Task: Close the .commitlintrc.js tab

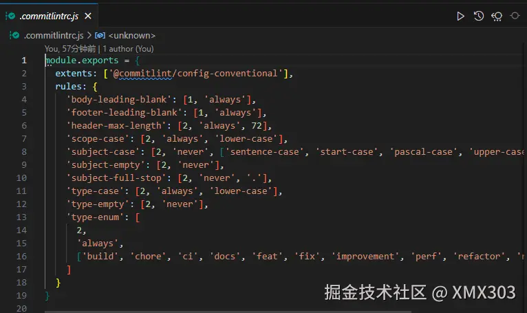Action: [88, 16]
